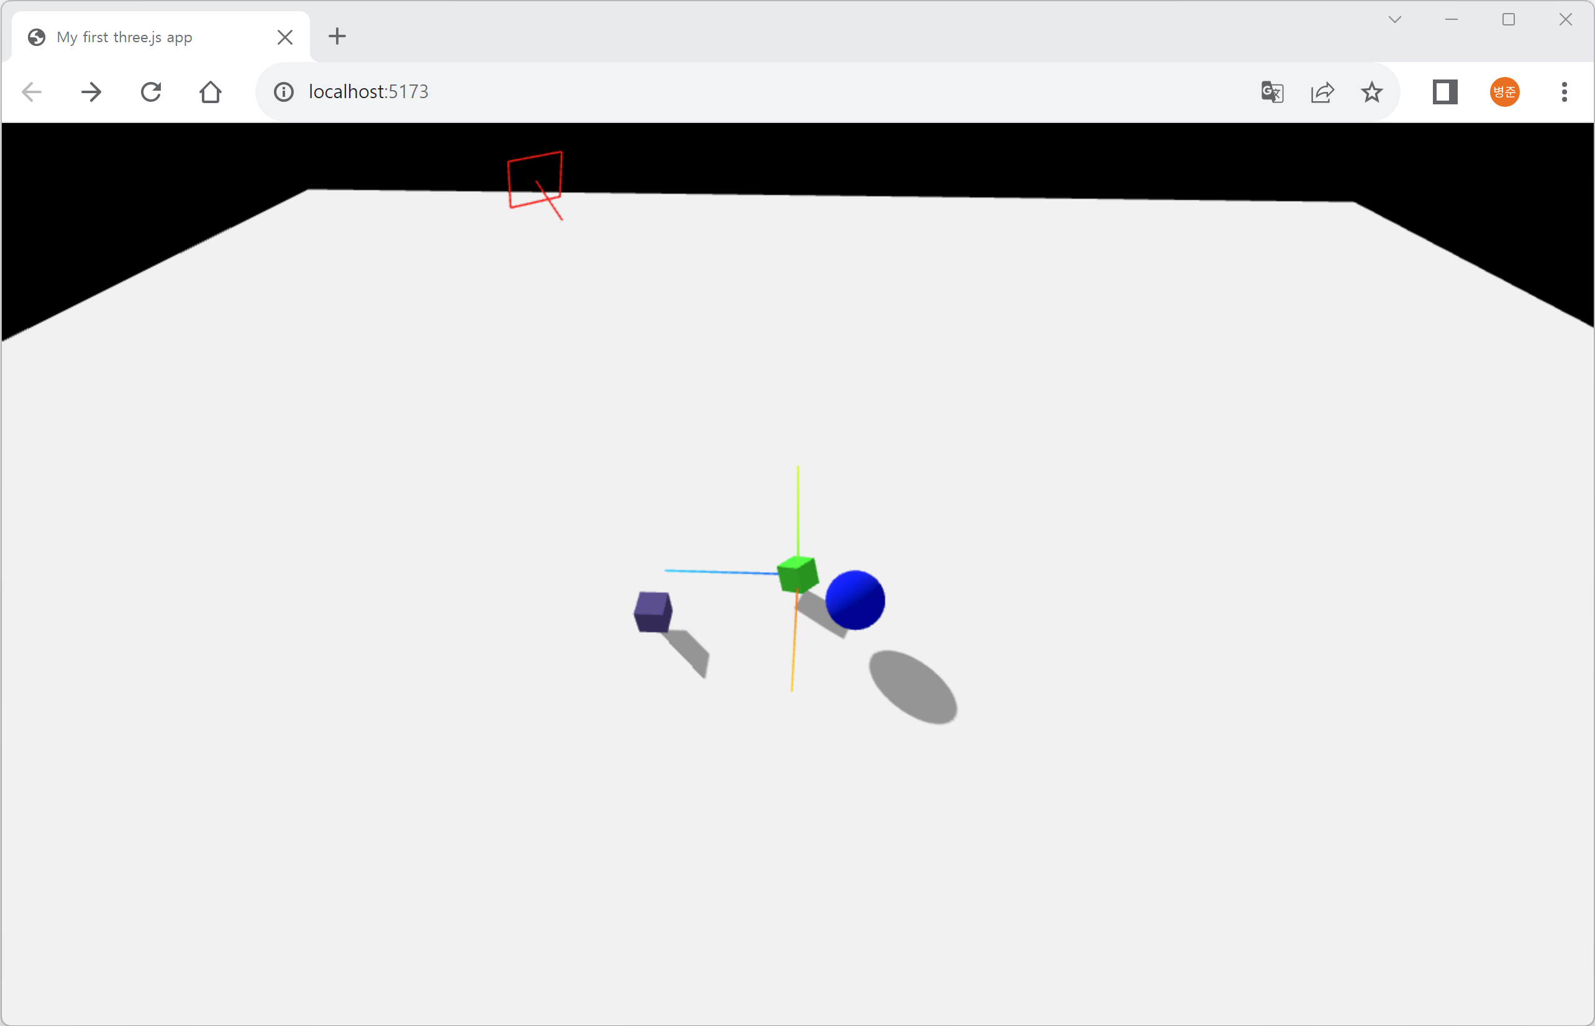Viewport: 1595px width, 1026px height.
Task: Expand the tab search chevron
Action: (1394, 20)
